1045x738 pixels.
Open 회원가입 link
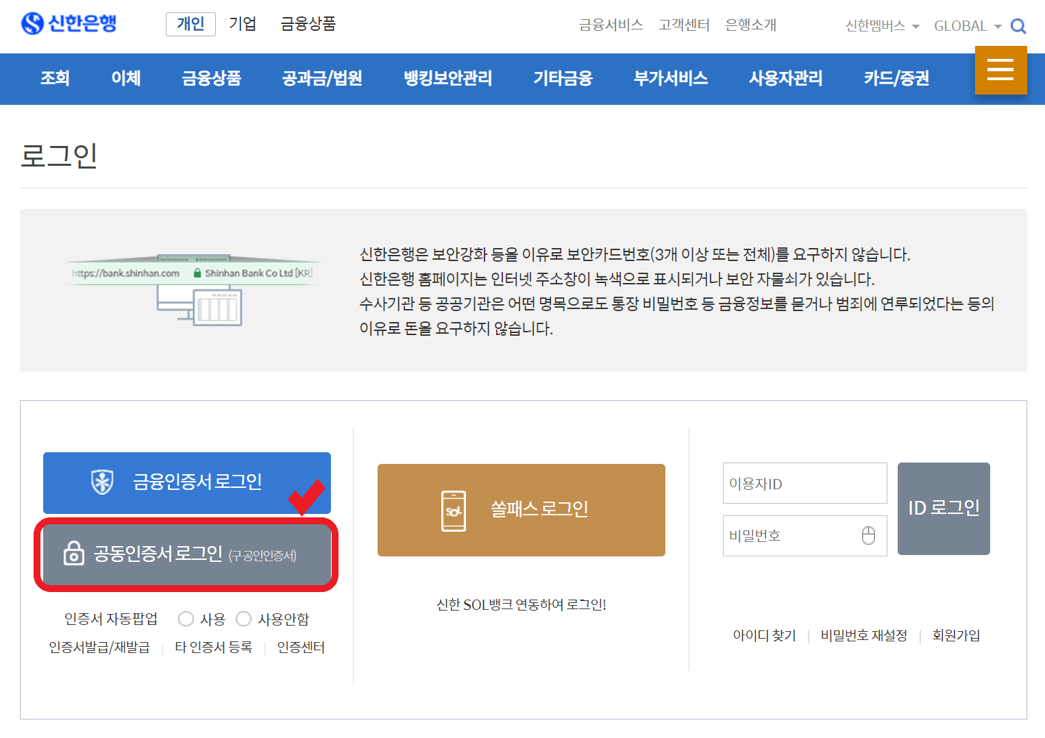(x=956, y=636)
